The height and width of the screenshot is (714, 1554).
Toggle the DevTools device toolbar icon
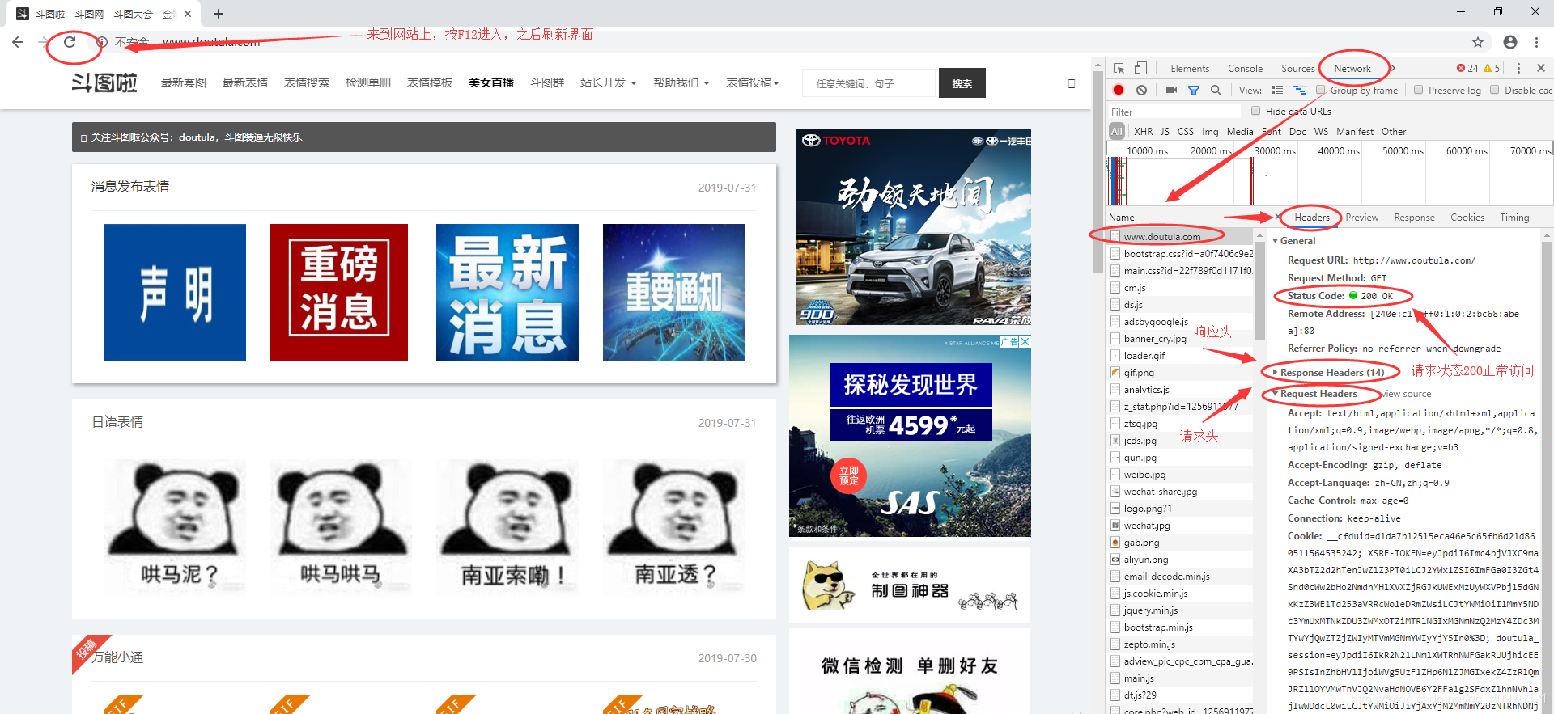click(x=1140, y=69)
